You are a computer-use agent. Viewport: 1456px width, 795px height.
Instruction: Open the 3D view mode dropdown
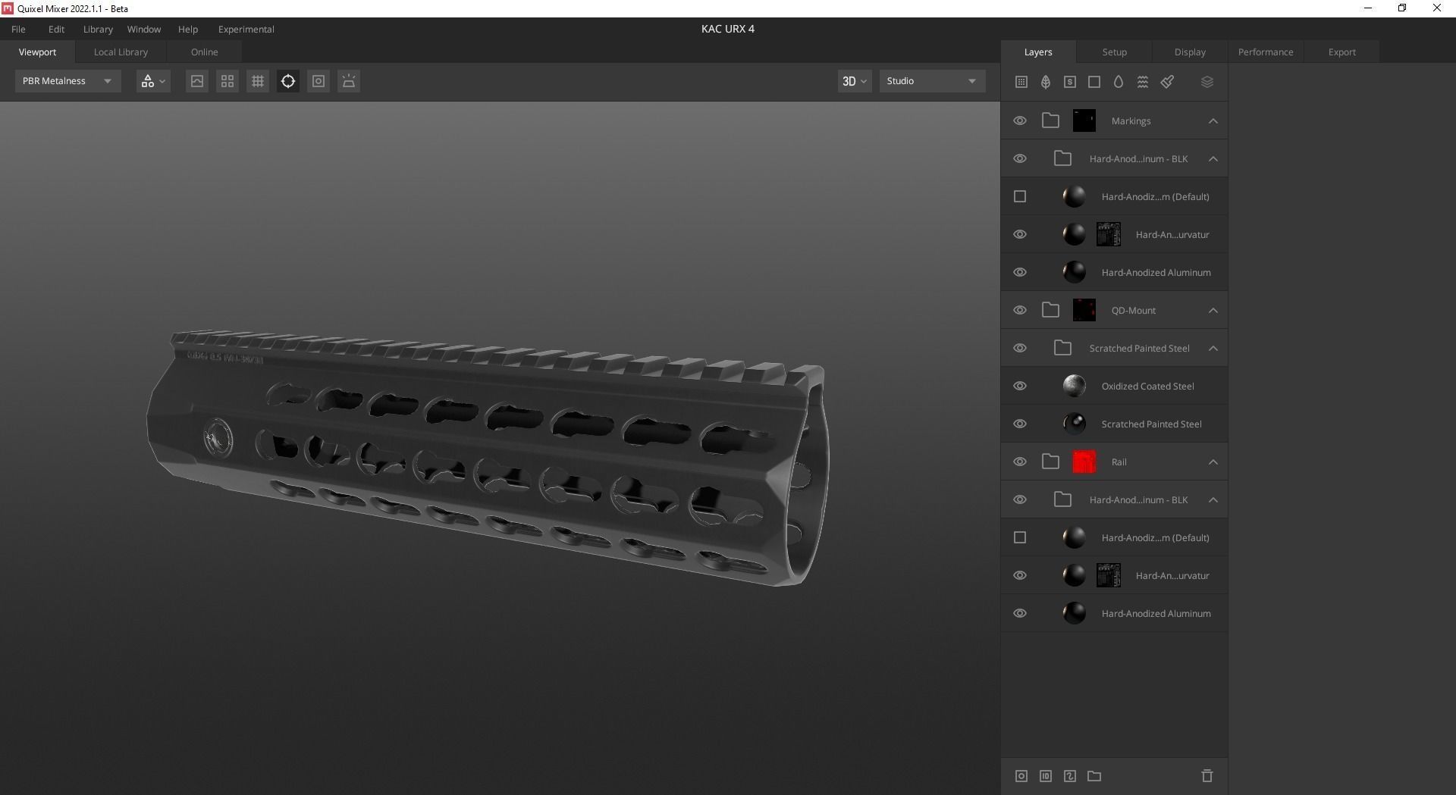(855, 81)
